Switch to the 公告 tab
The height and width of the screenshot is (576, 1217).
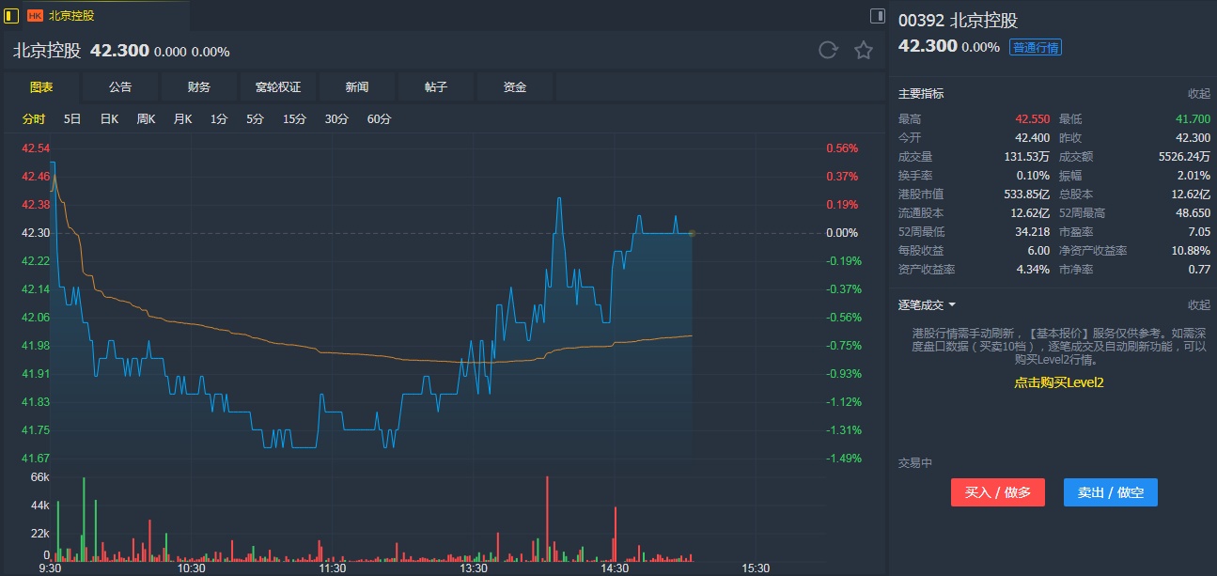[x=120, y=87]
